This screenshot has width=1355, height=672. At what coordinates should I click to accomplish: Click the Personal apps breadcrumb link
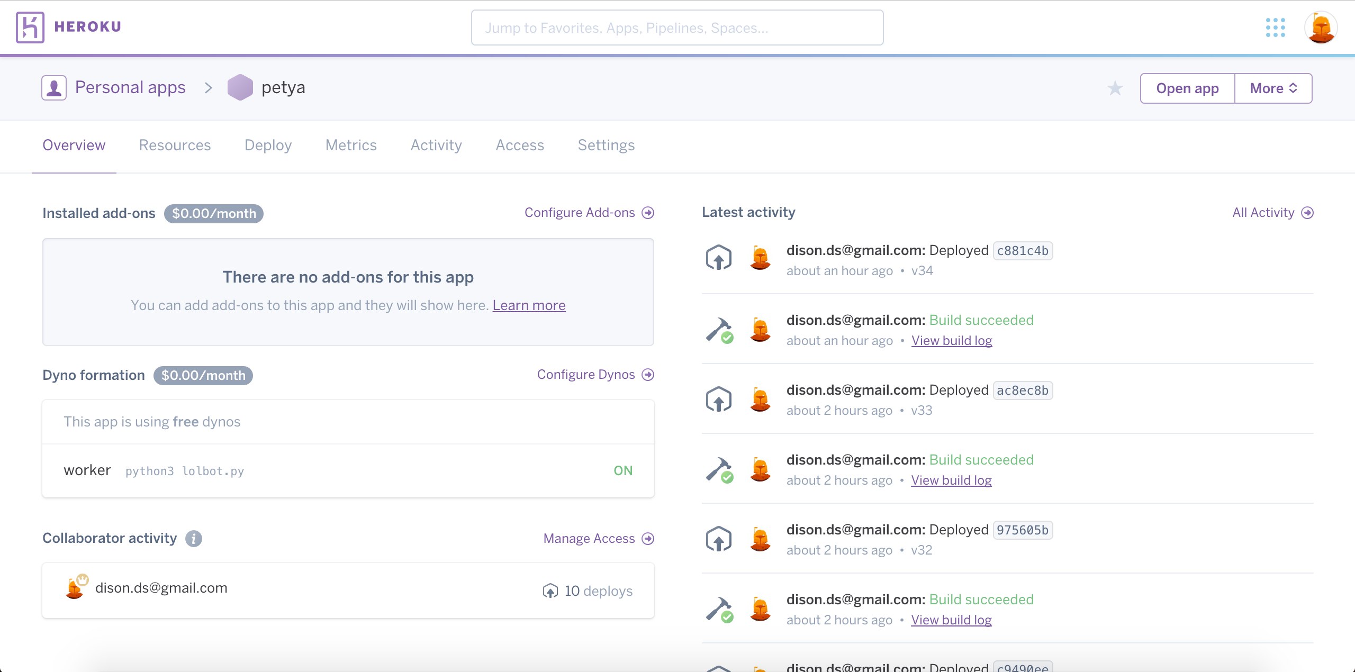(x=130, y=87)
